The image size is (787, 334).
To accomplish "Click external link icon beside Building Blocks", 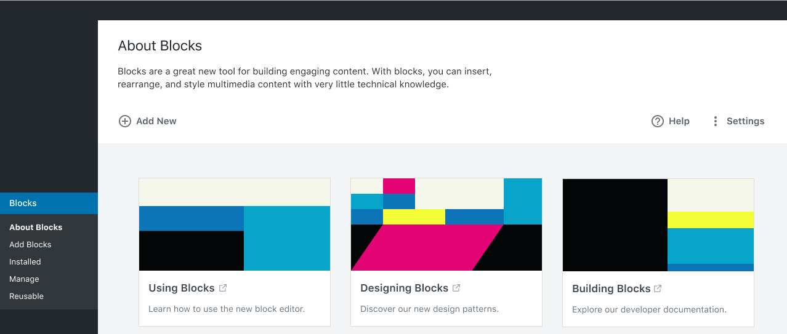I will pyautogui.click(x=658, y=288).
